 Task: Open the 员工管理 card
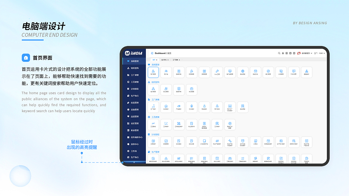[x=166, y=90]
